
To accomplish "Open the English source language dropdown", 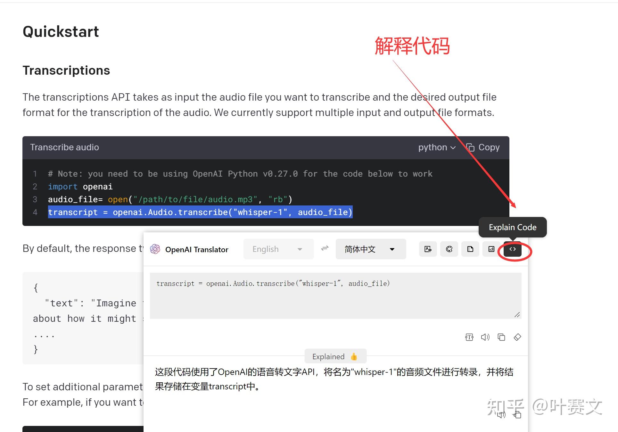I will 277,249.
